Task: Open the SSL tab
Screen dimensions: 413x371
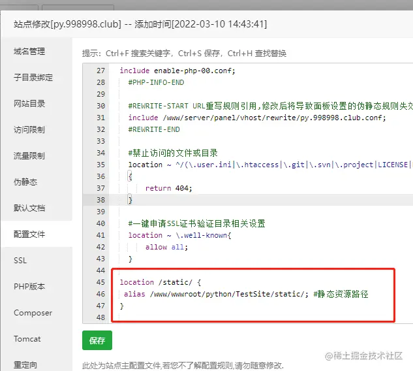Action: coord(20,260)
